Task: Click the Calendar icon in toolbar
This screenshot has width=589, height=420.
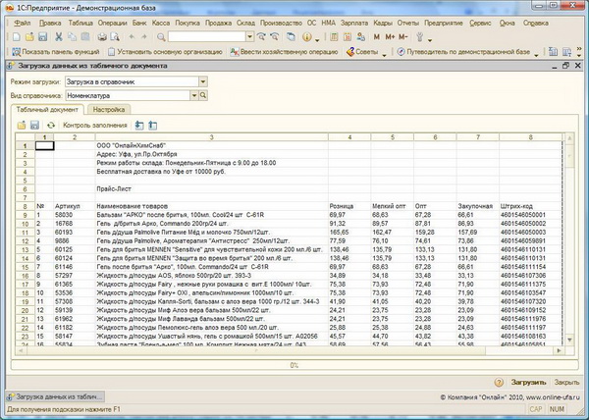Action: click(x=348, y=36)
